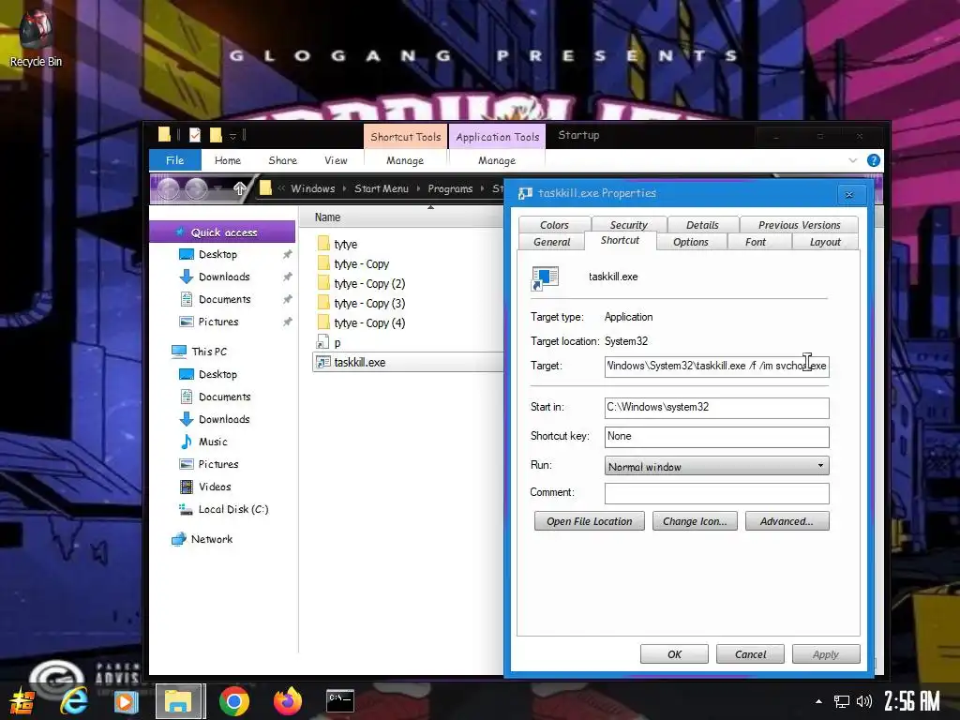Click in the Comment field
This screenshot has height=720, width=960.
coord(716,493)
